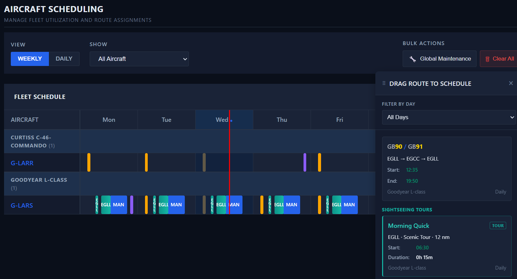
Task: Click the GB90 end time 19:50
Action: (x=412, y=181)
